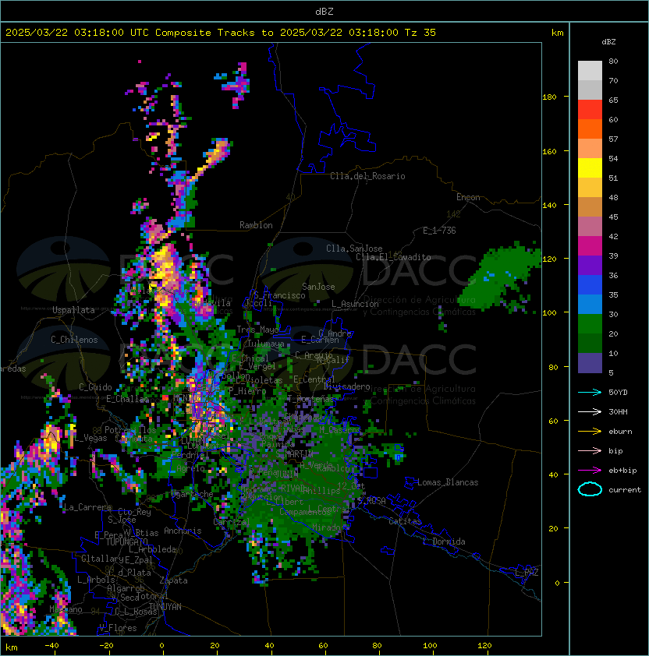This screenshot has height=656, width=649.
Task: Click the cyan 'current' ellipse symbol
Action: click(590, 489)
